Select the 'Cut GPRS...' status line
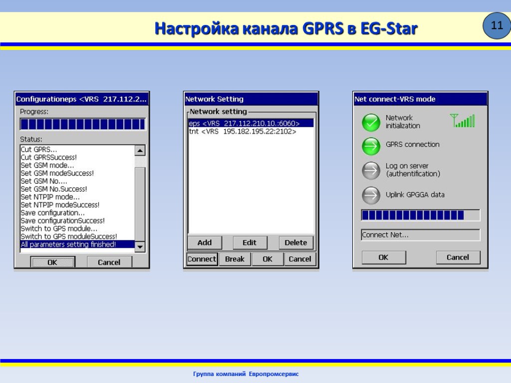Image resolution: width=511 pixels, height=383 pixels. pyautogui.click(x=77, y=150)
